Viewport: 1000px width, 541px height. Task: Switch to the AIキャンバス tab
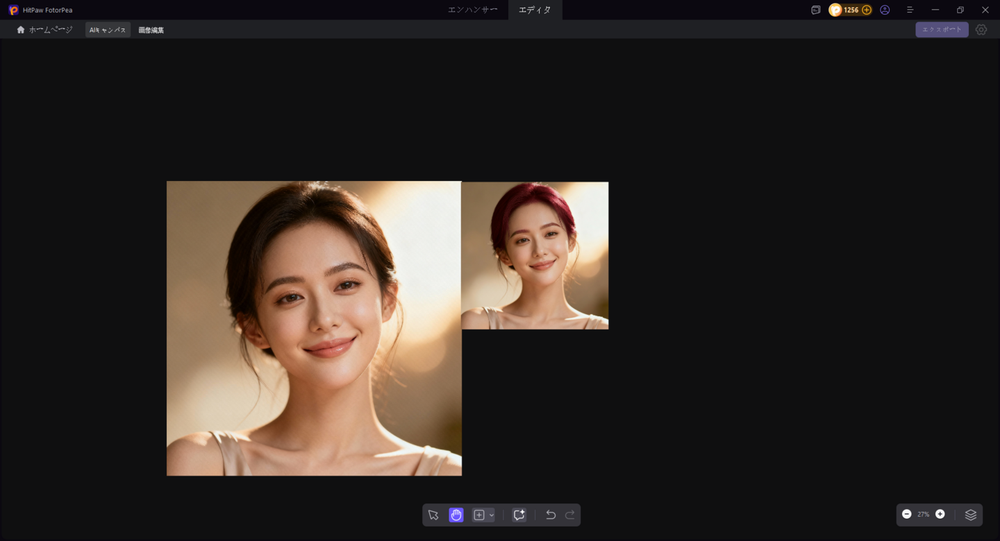[x=108, y=30]
